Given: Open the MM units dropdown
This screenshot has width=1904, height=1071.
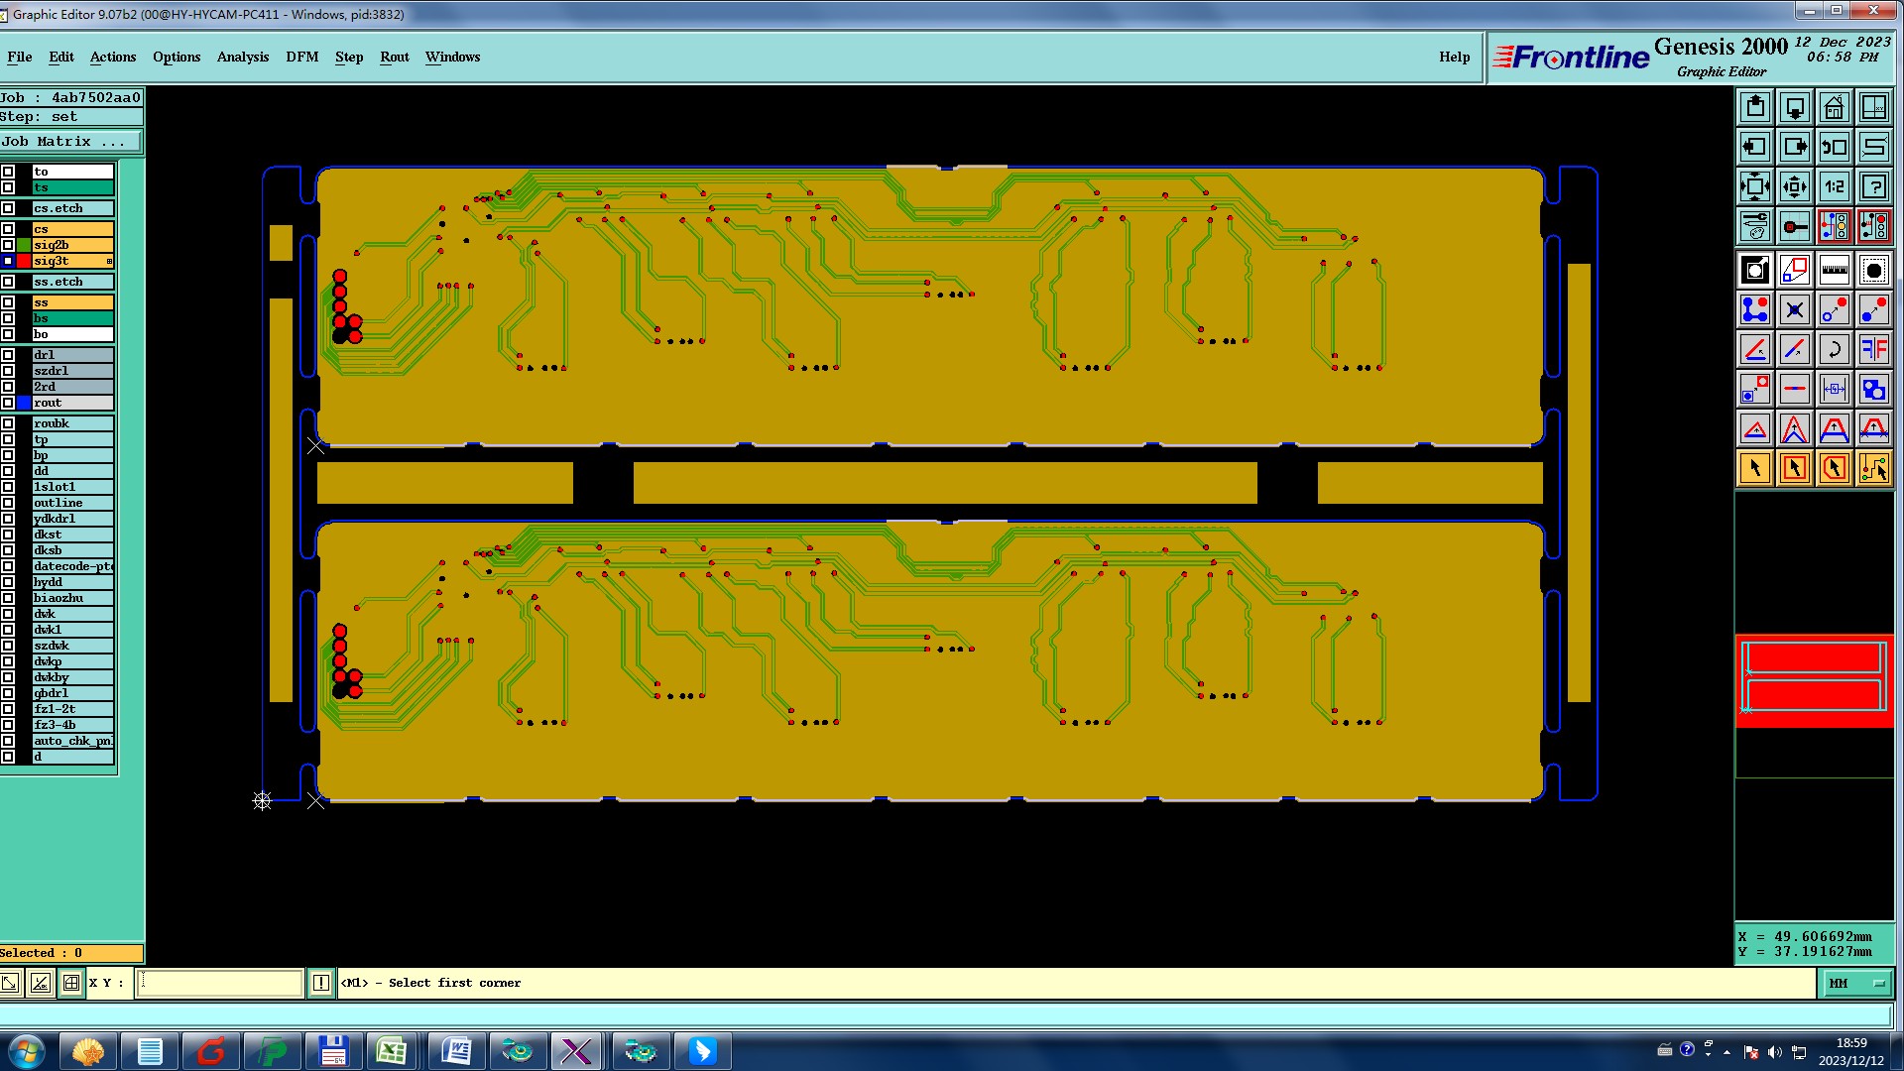Looking at the screenshot, I should coord(1856,983).
